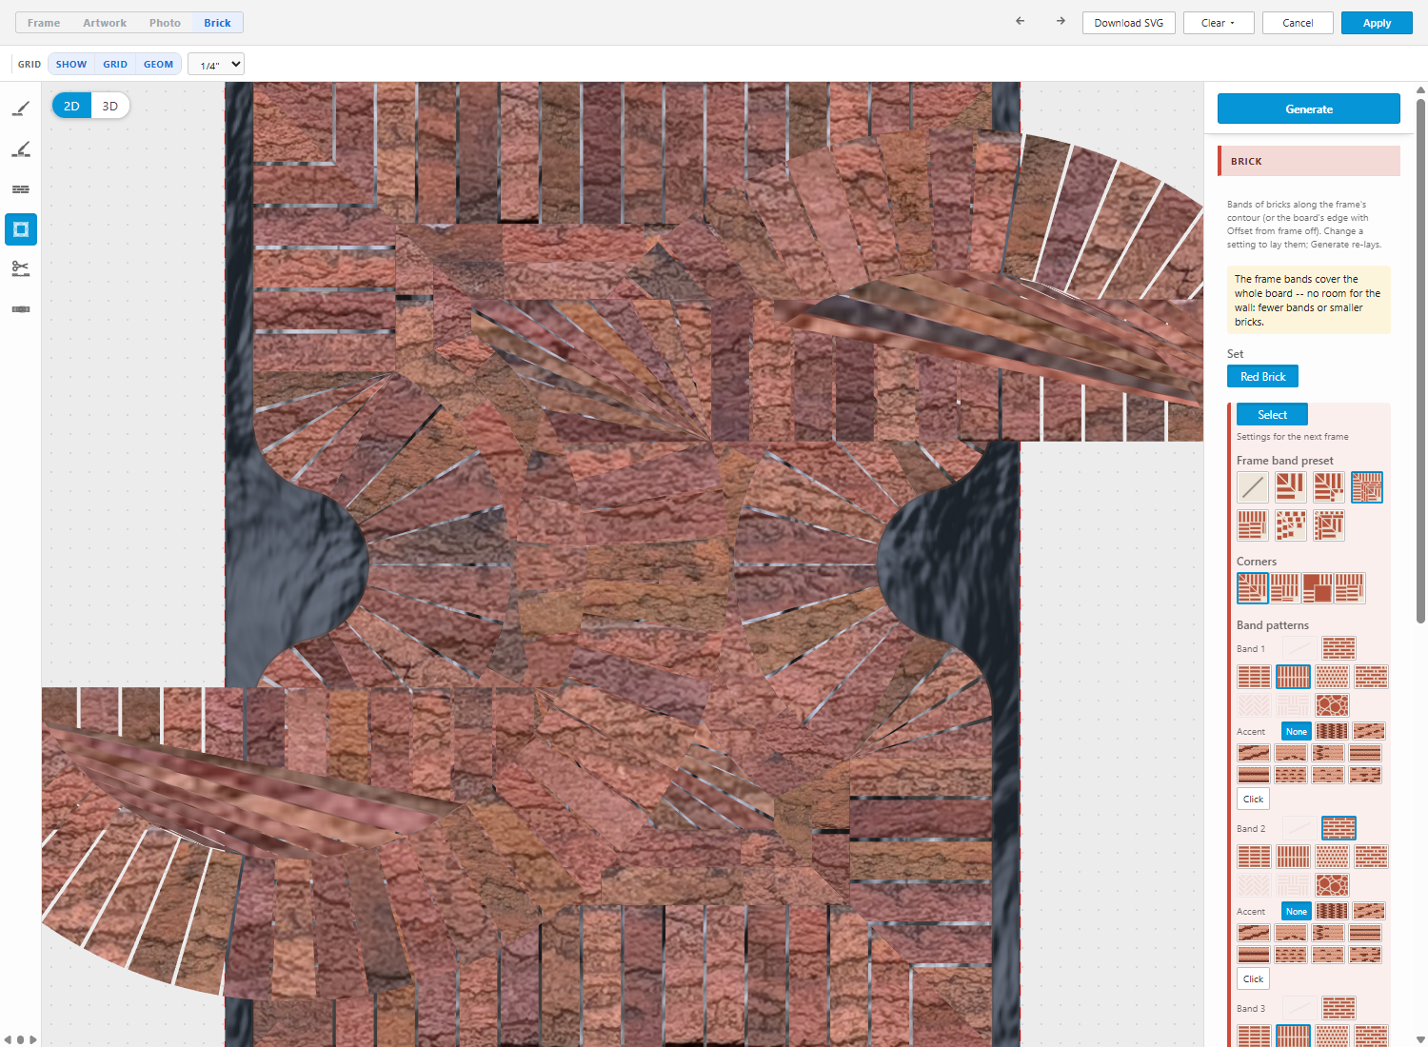Click the undo back arrow
The image size is (1428, 1047).
(1021, 21)
